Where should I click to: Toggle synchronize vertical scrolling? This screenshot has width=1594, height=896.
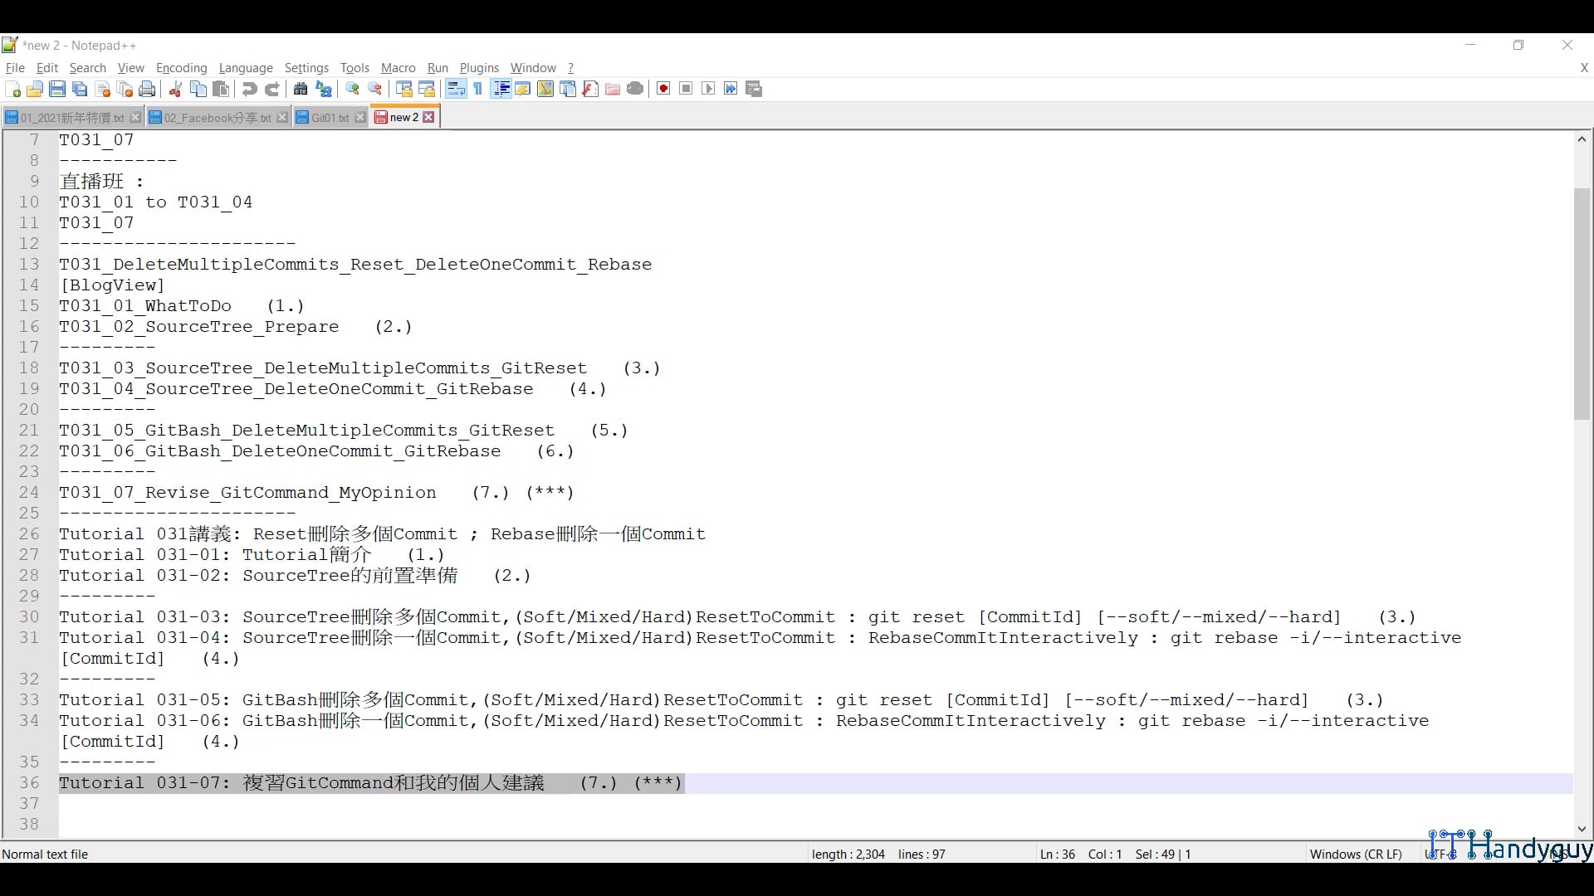[403, 89]
